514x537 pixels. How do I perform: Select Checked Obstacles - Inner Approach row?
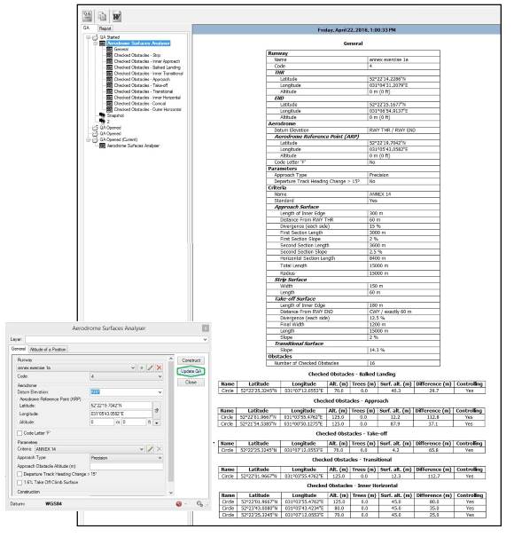(x=147, y=61)
